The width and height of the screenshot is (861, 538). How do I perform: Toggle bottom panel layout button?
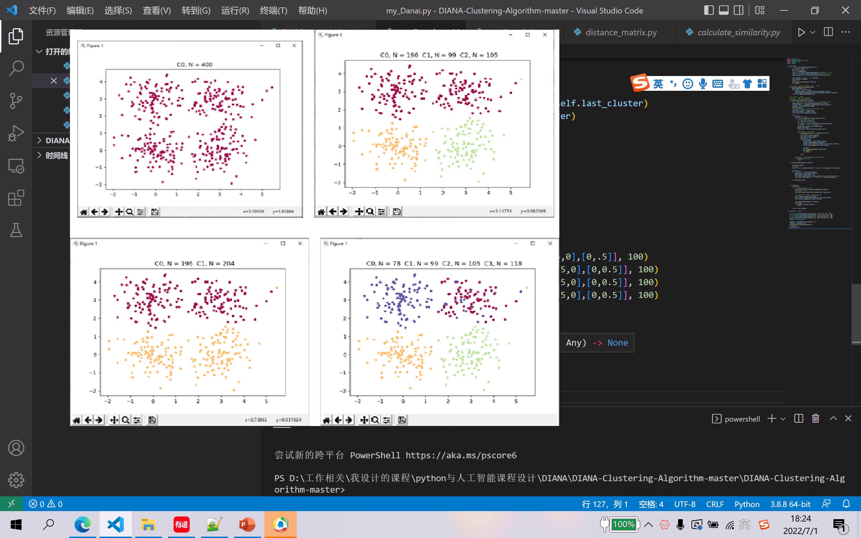[724, 10]
